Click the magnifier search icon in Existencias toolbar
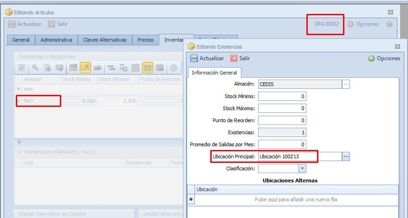408x218 pixels. tap(35, 68)
